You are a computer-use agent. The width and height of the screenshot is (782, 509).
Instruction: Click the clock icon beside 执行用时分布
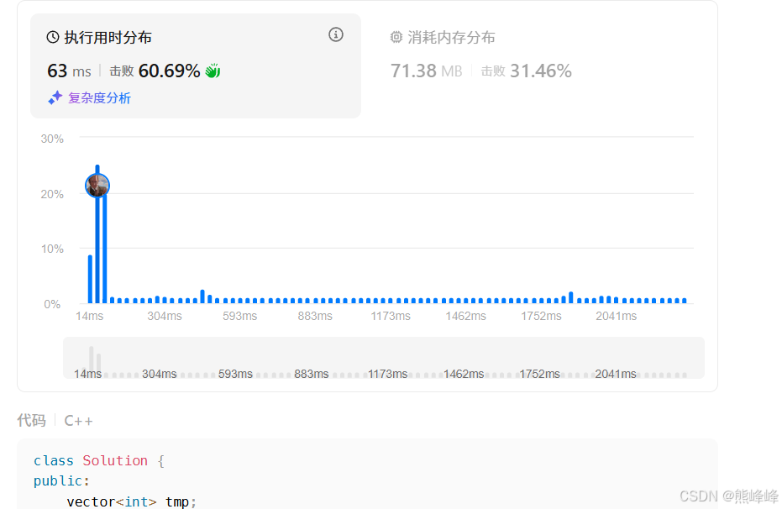pyautogui.click(x=52, y=38)
